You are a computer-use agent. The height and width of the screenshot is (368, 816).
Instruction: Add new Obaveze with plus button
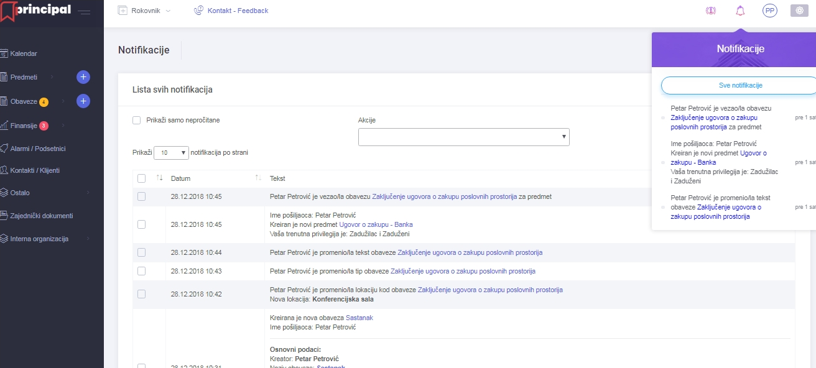[83, 101]
